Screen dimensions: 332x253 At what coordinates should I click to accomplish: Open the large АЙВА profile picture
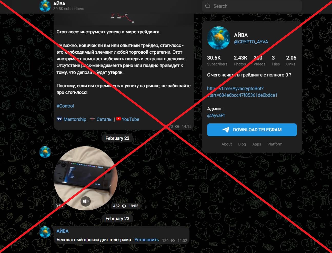click(219, 38)
